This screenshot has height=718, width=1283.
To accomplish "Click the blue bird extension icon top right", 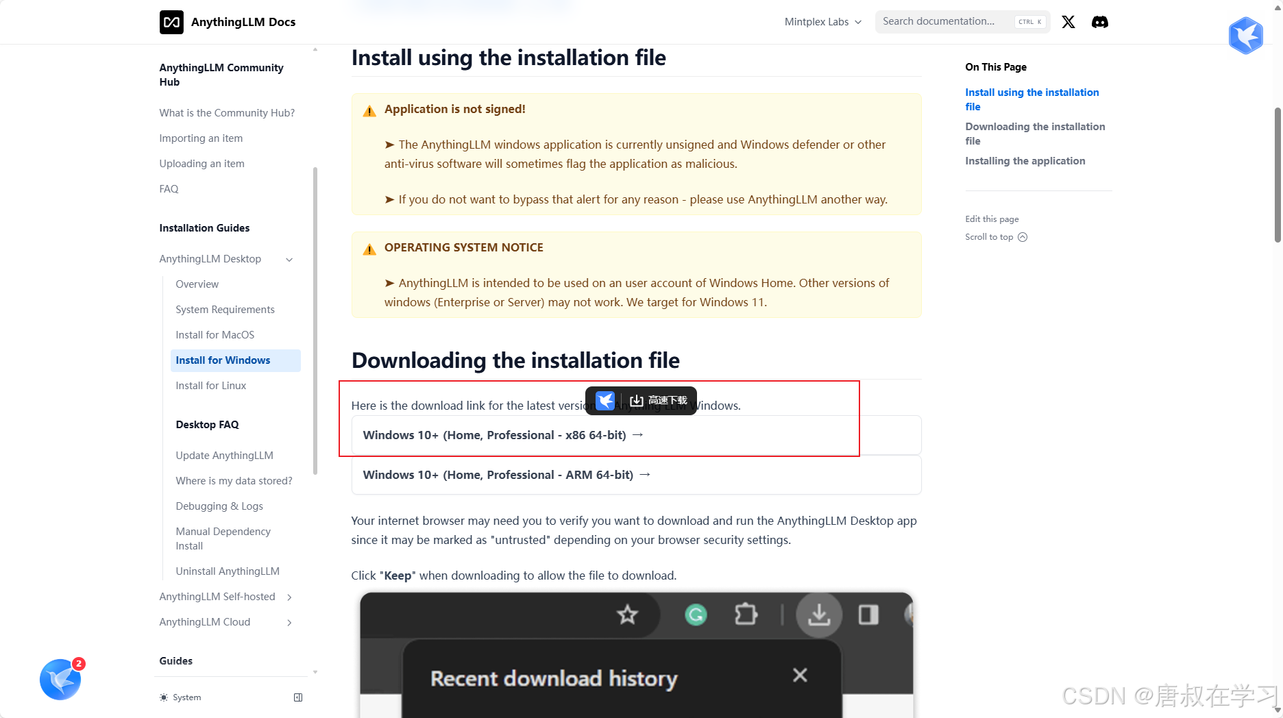I will point(1245,35).
